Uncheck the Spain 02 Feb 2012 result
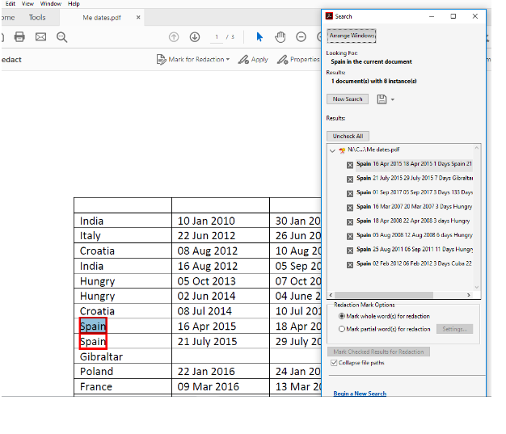 [349, 263]
